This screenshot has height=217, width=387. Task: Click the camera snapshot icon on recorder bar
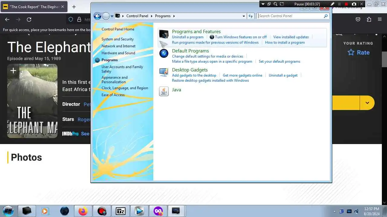click(x=354, y=4)
